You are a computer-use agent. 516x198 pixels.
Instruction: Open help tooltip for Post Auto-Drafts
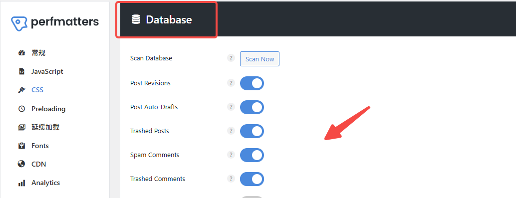[231, 107]
